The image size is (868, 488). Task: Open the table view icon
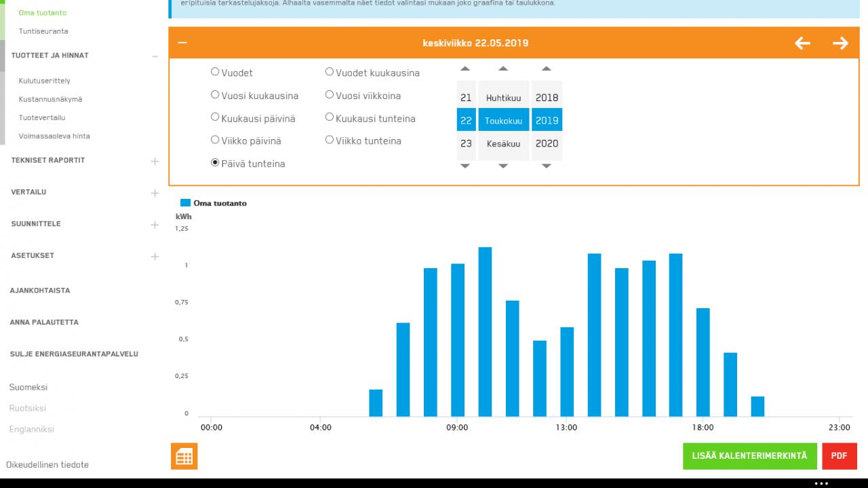(184, 457)
